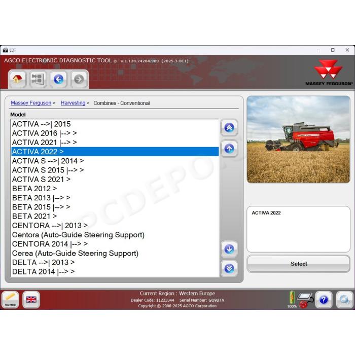Go back with the blue arrow
The height and width of the screenshot is (355, 355).
(x=58, y=79)
